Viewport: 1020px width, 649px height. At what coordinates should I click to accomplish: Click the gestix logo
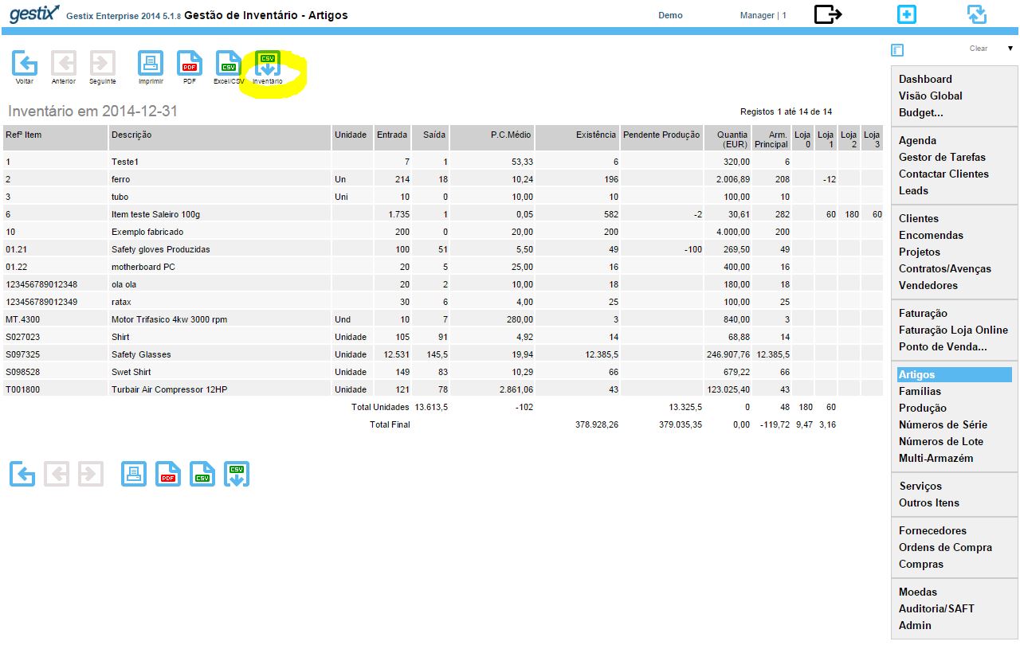35,14
